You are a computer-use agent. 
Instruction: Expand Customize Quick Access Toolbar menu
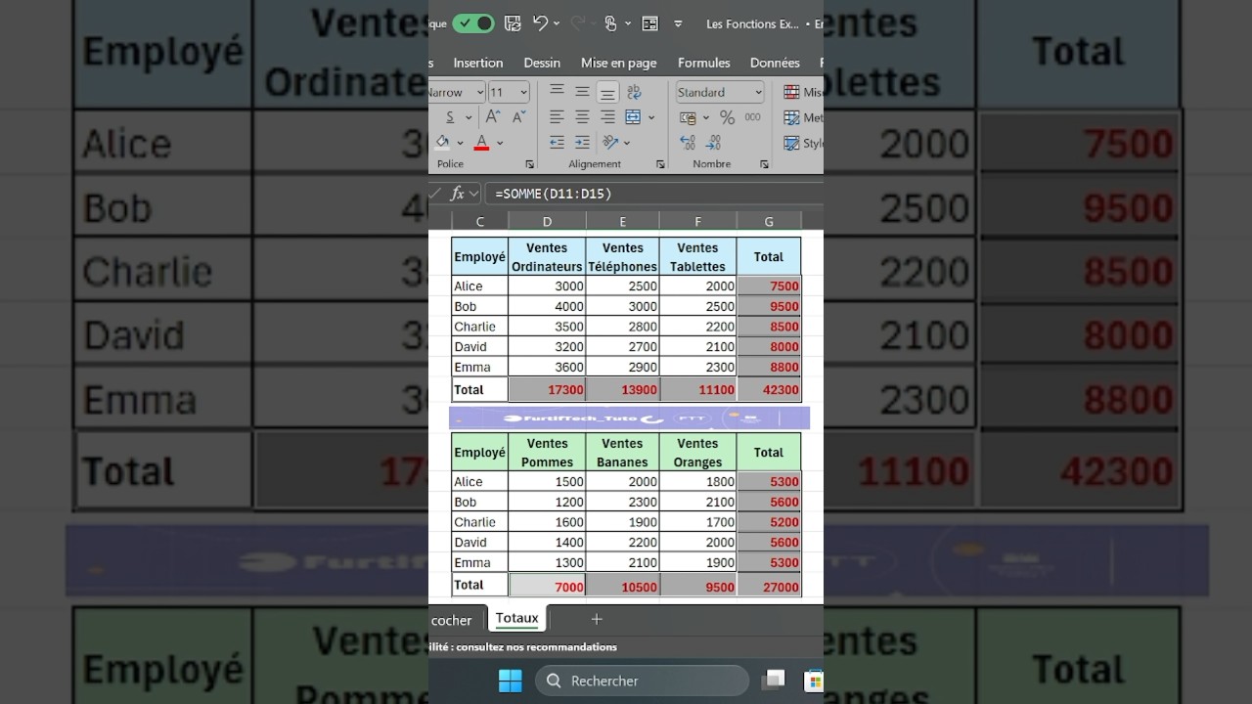click(x=678, y=23)
